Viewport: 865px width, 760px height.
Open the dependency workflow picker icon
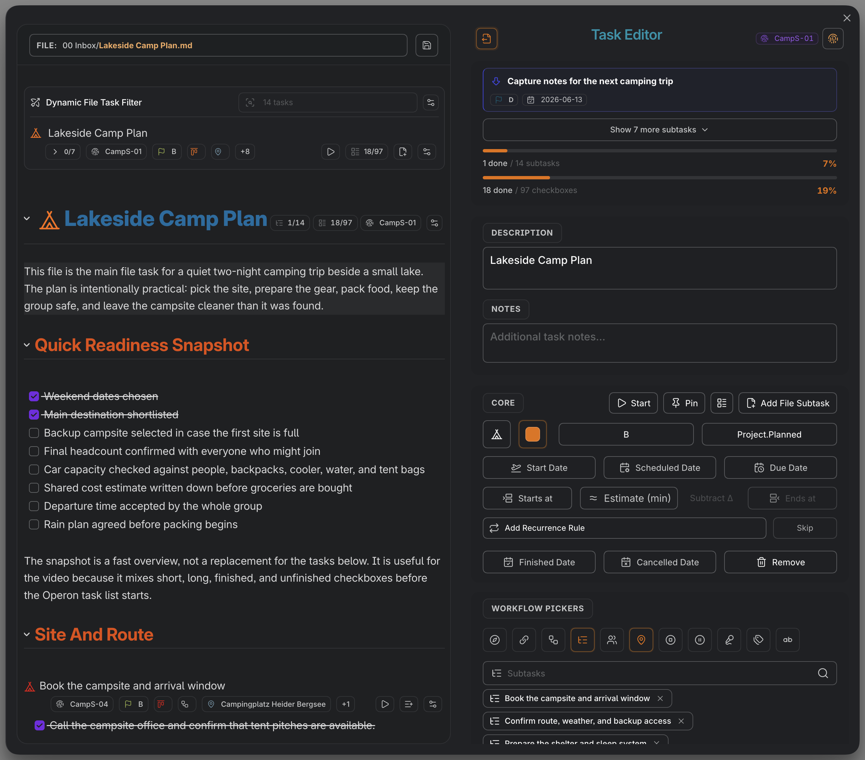[553, 640]
